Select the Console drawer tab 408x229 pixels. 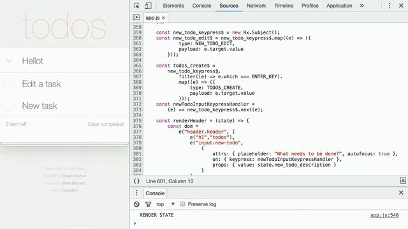[155, 193]
